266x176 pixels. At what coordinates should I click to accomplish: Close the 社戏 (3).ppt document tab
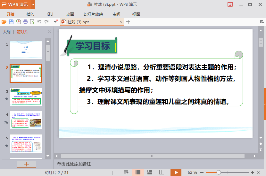(x=121, y=22)
